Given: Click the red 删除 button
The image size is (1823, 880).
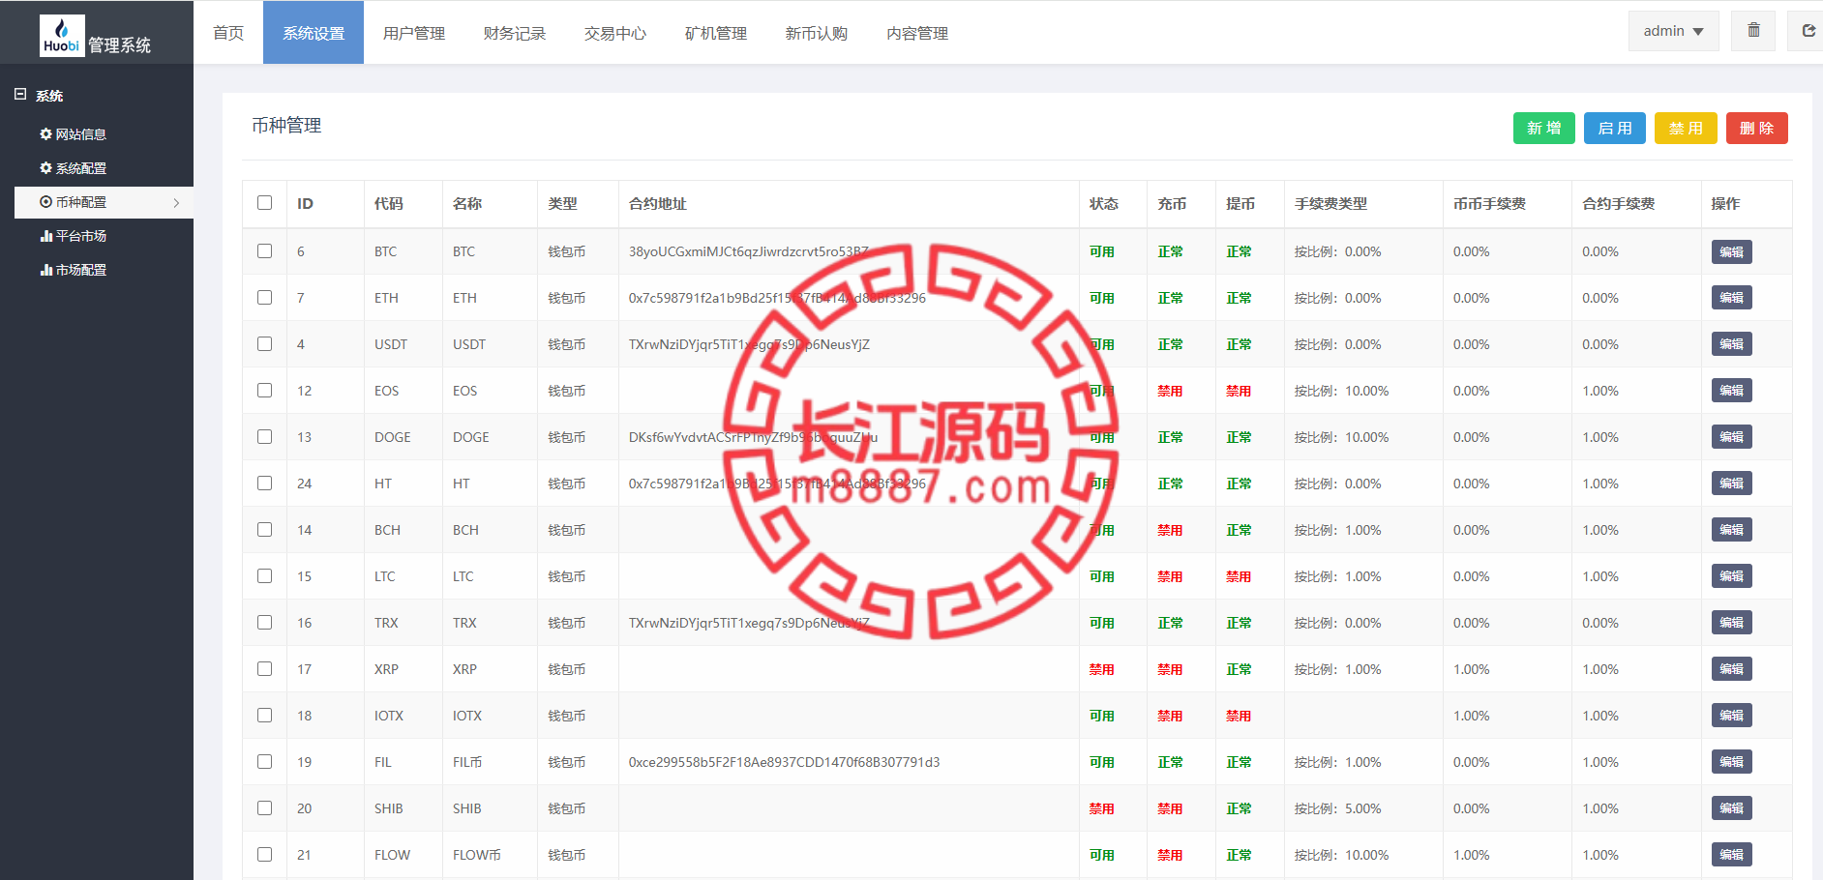Looking at the screenshot, I should point(1757,129).
